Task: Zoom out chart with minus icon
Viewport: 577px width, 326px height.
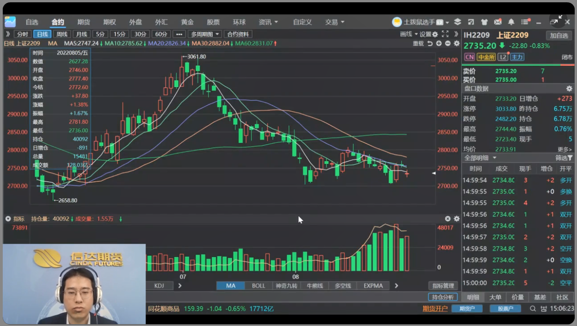Action: (x=448, y=43)
